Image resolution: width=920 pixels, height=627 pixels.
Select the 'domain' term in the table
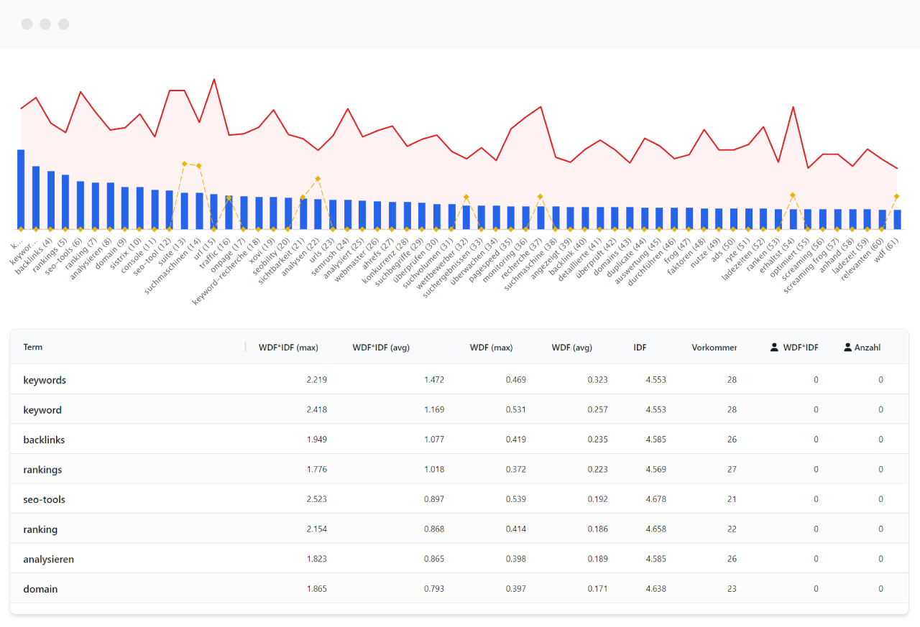point(40,589)
